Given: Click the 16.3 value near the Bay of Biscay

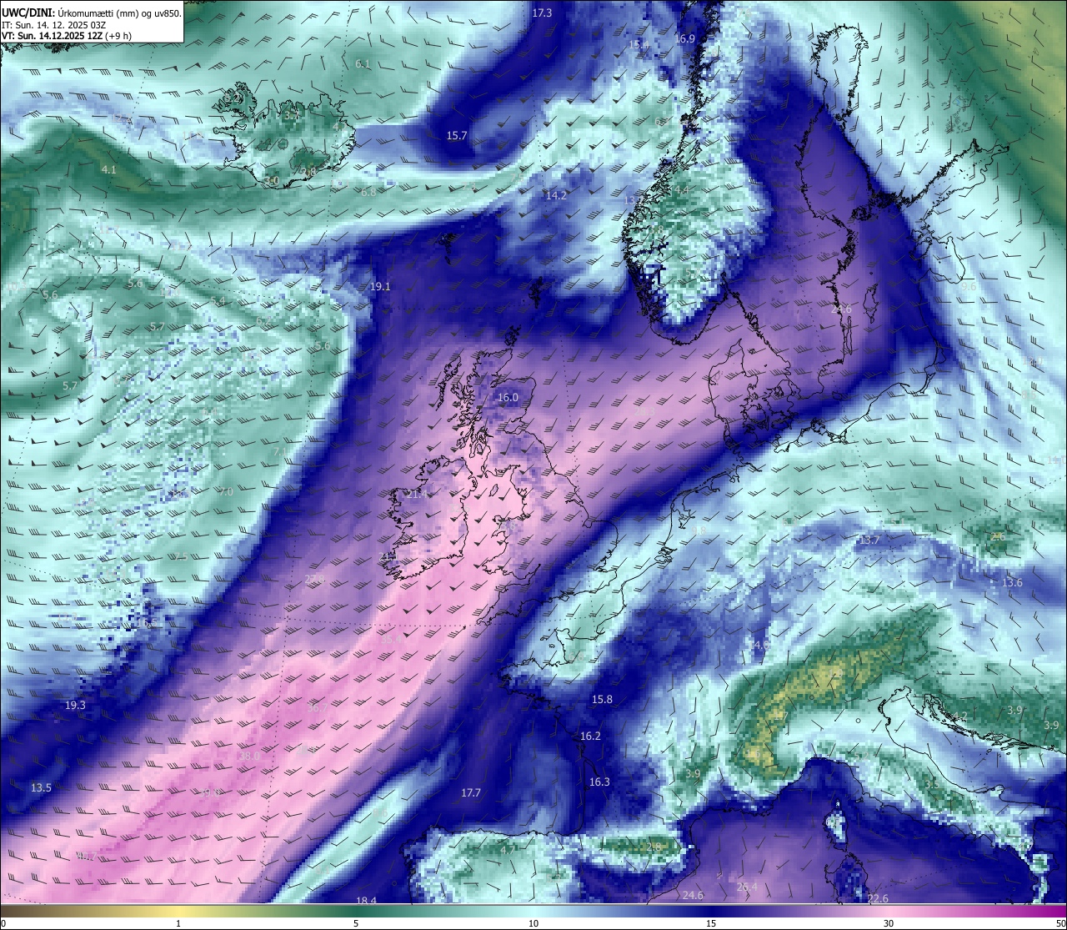Looking at the screenshot, I should tap(599, 782).
